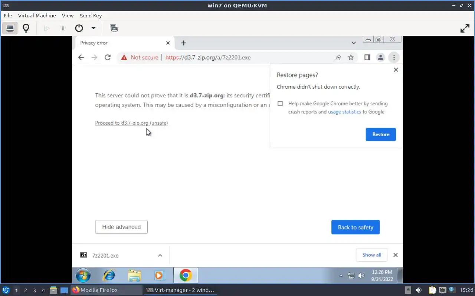
Task: Show hidden tray icons arrow
Action: point(341,276)
